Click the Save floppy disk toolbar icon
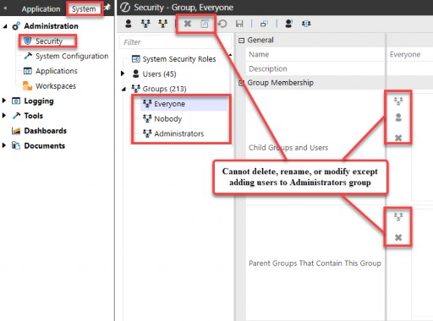Viewport: 433px width, 321px height. click(x=239, y=24)
